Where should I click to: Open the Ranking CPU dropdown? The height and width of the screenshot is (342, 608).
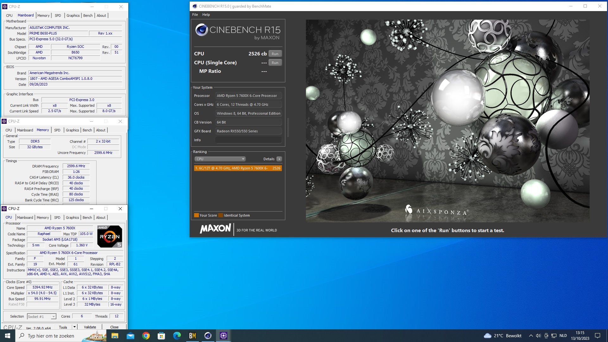point(220,159)
